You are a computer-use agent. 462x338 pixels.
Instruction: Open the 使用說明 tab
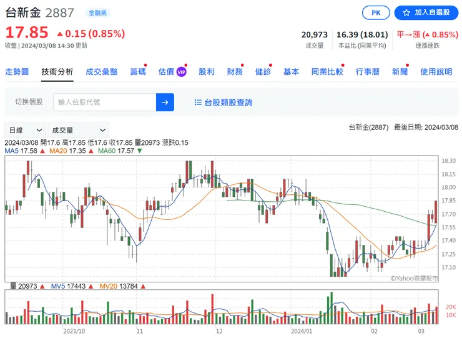(x=436, y=72)
